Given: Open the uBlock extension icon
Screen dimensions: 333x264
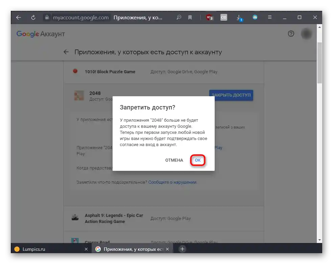Looking at the screenshot, I should pos(209,18).
